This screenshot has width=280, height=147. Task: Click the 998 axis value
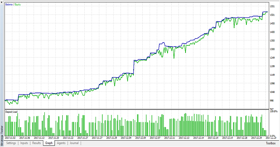point(272,100)
